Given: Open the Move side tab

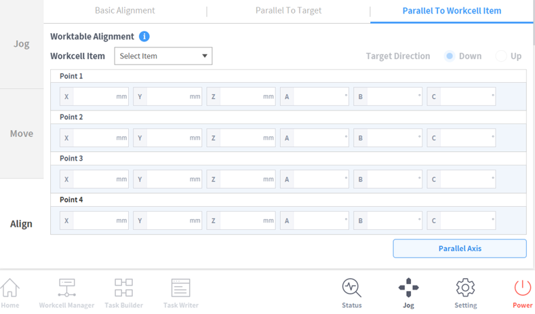Looking at the screenshot, I should click(x=22, y=134).
